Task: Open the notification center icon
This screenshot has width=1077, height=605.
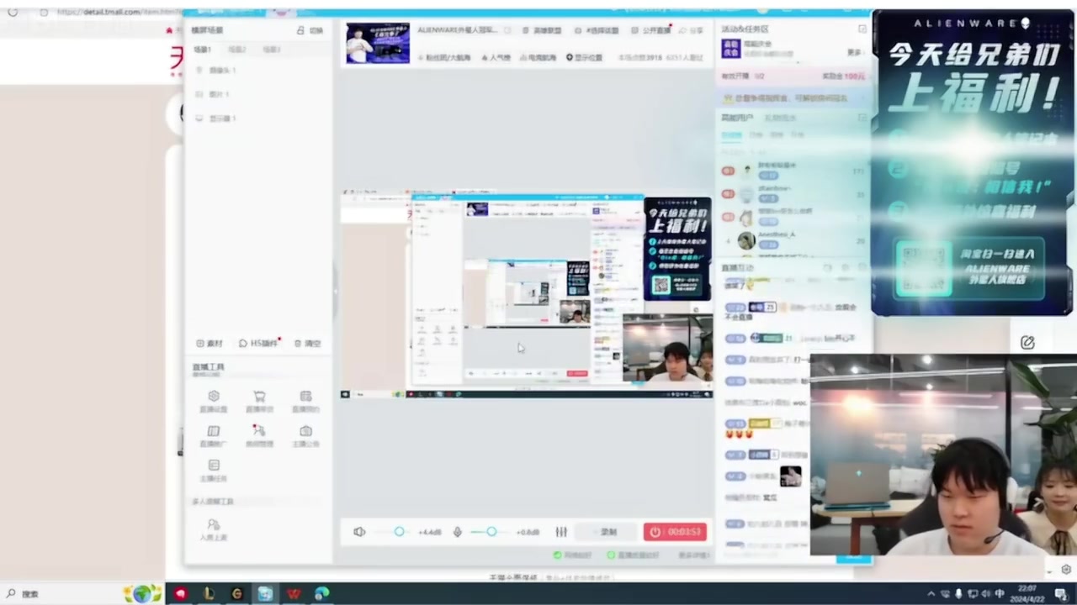Action: point(1061,594)
